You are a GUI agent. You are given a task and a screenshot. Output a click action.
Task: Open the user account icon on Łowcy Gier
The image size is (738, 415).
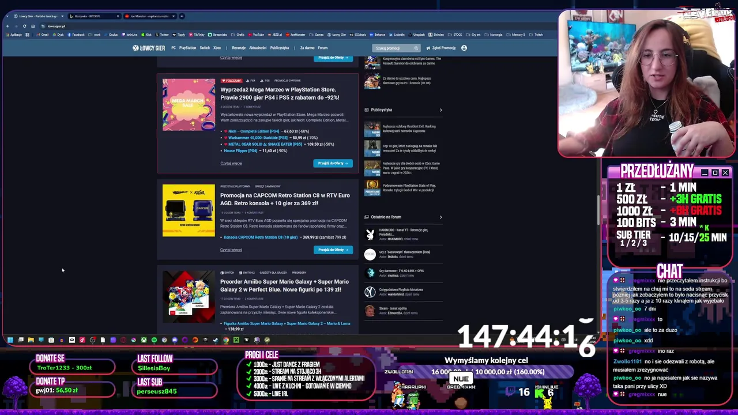[x=464, y=48]
